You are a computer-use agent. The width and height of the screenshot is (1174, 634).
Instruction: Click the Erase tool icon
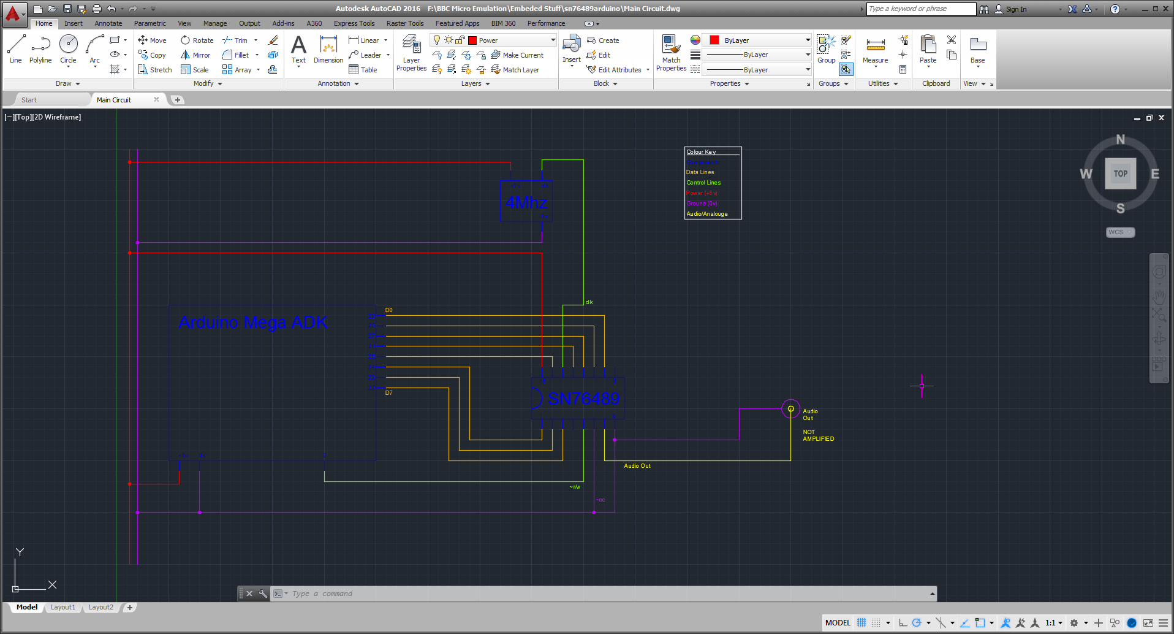(273, 40)
